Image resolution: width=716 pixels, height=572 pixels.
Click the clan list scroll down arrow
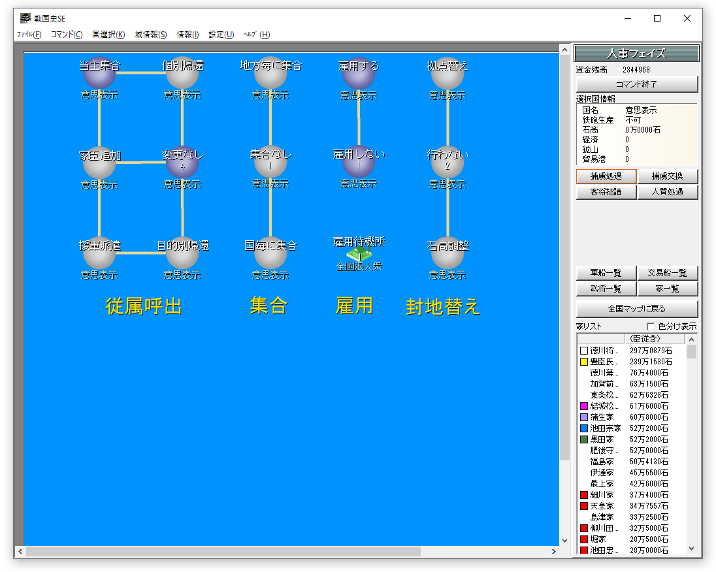coord(692,549)
